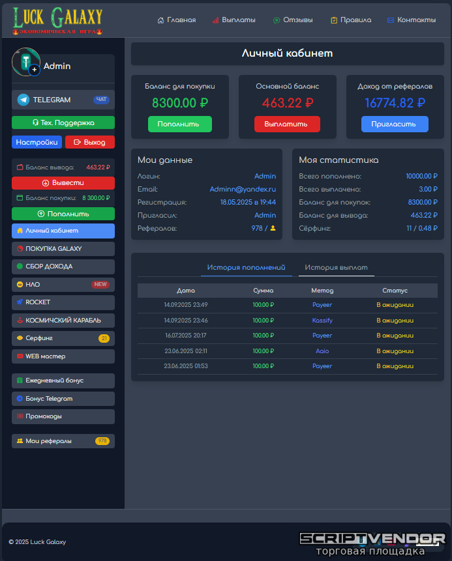The image size is (452, 561).
Task: Open Настройки in the sidebar
Action: [x=37, y=142]
